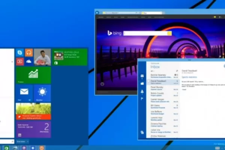Open the Mail tile in Start menu
This screenshot has height=150, width=225.
pos(24,93)
